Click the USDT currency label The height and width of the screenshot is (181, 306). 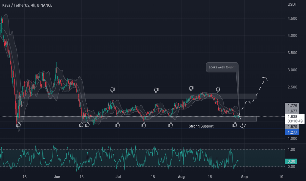click(292, 4)
